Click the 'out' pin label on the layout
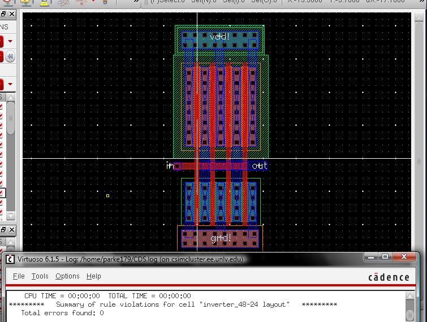 click(x=259, y=166)
